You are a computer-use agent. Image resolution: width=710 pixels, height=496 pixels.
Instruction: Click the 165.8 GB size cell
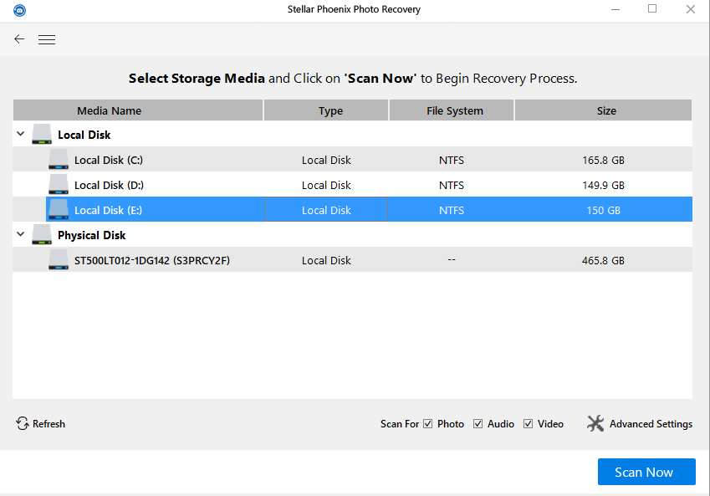[603, 161]
